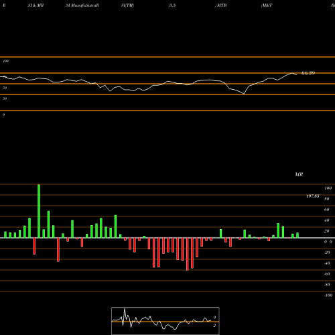335x335 pixels.
Task: Click the MR axis label -80
Action: click(x=327, y=285)
